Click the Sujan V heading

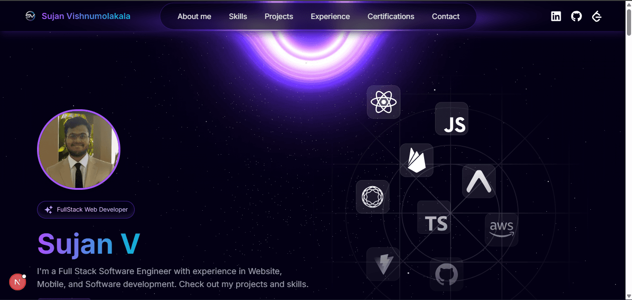pyautogui.click(x=88, y=244)
